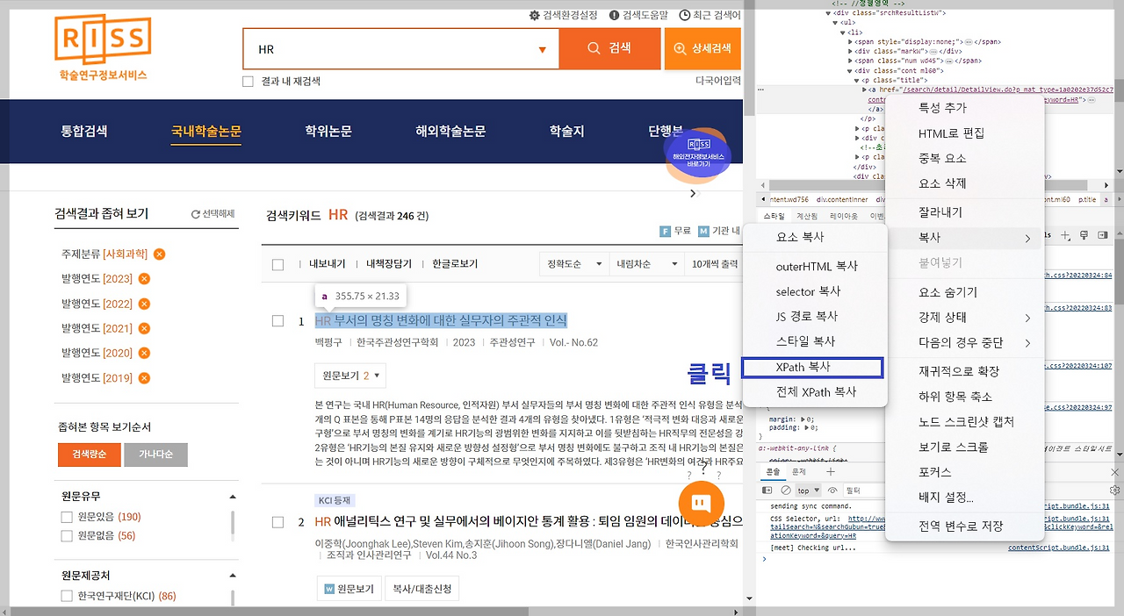Image resolution: width=1124 pixels, height=616 pixels.
Task: Click the 검색량순 sort order button
Action: click(89, 455)
